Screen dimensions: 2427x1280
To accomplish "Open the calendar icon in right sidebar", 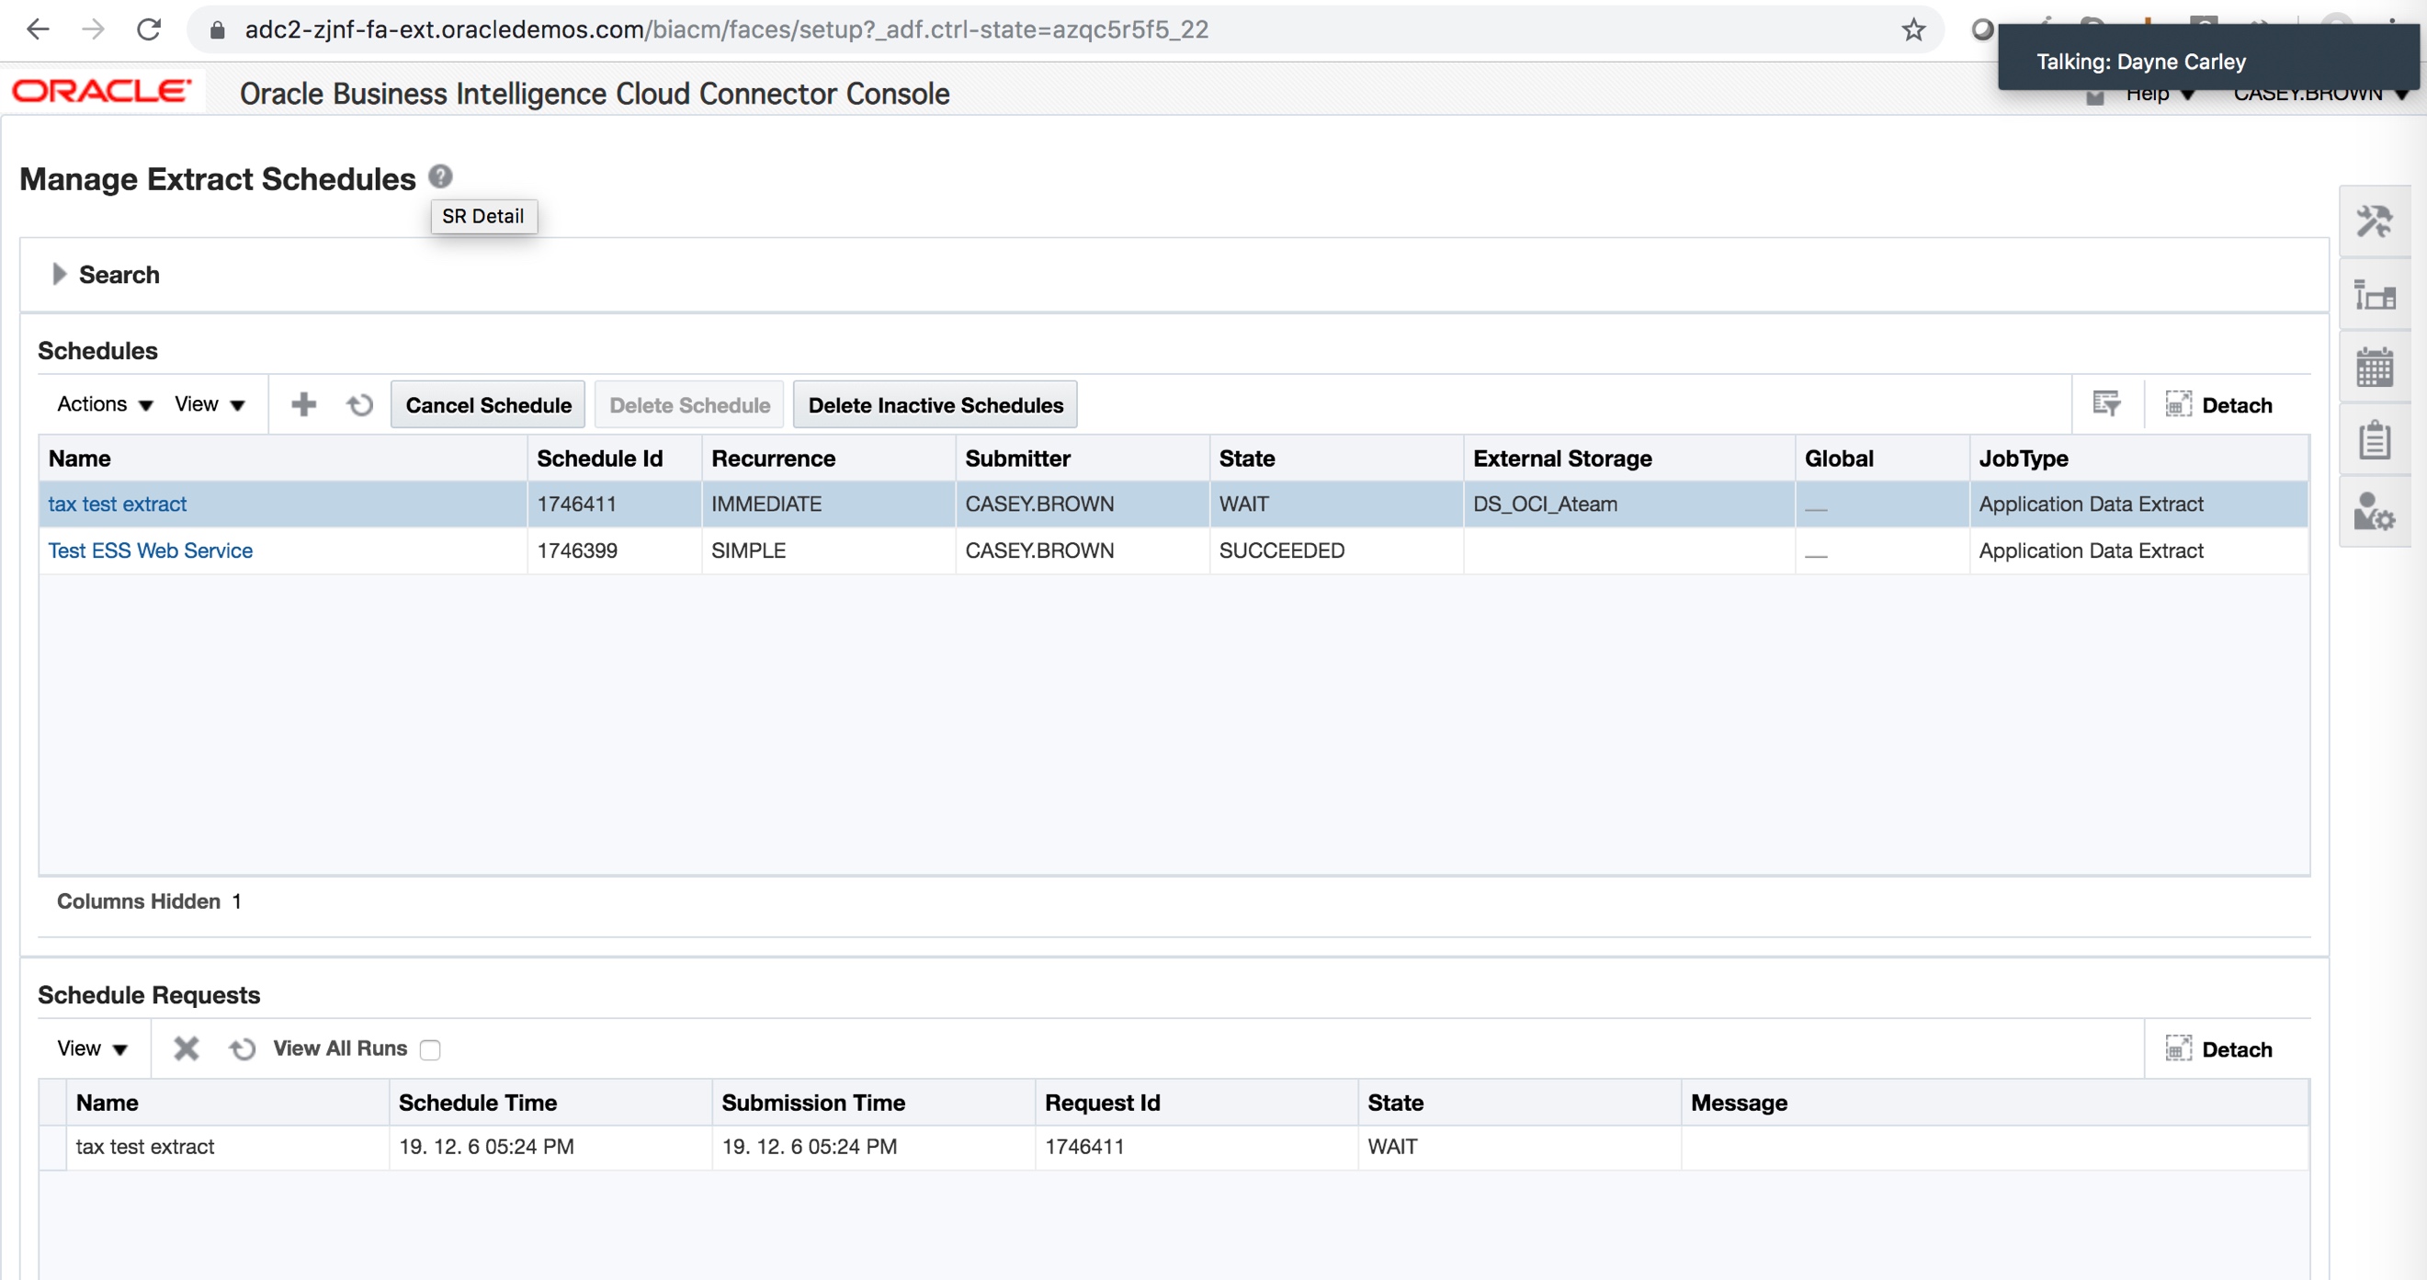I will (x=2374, y=368).
